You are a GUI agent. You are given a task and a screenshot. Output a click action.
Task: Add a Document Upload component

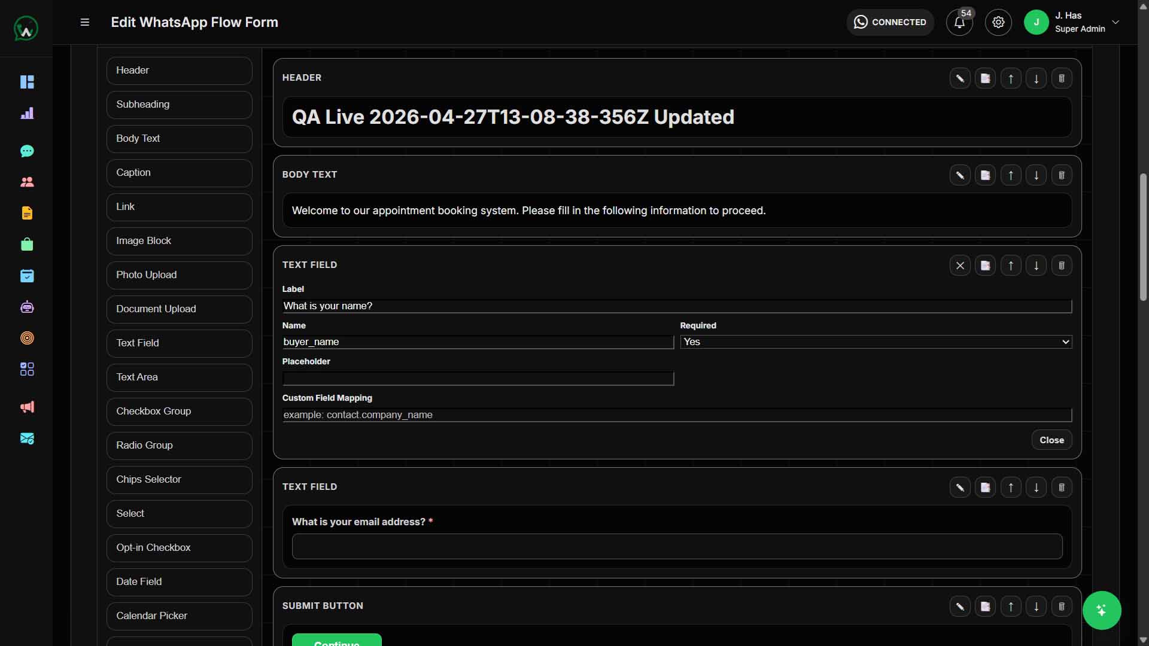pos(180,309)
